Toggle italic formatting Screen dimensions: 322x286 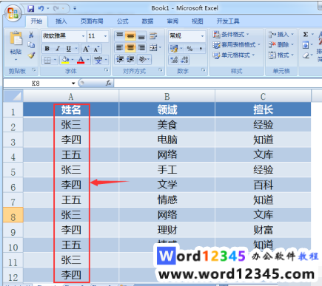tap(58, 49)
